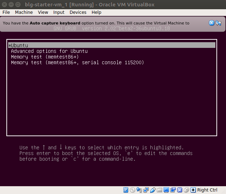Viewport: 226px width, 194px height.
Task: Click the hard disk activity status icon
Action: (126, 190)
